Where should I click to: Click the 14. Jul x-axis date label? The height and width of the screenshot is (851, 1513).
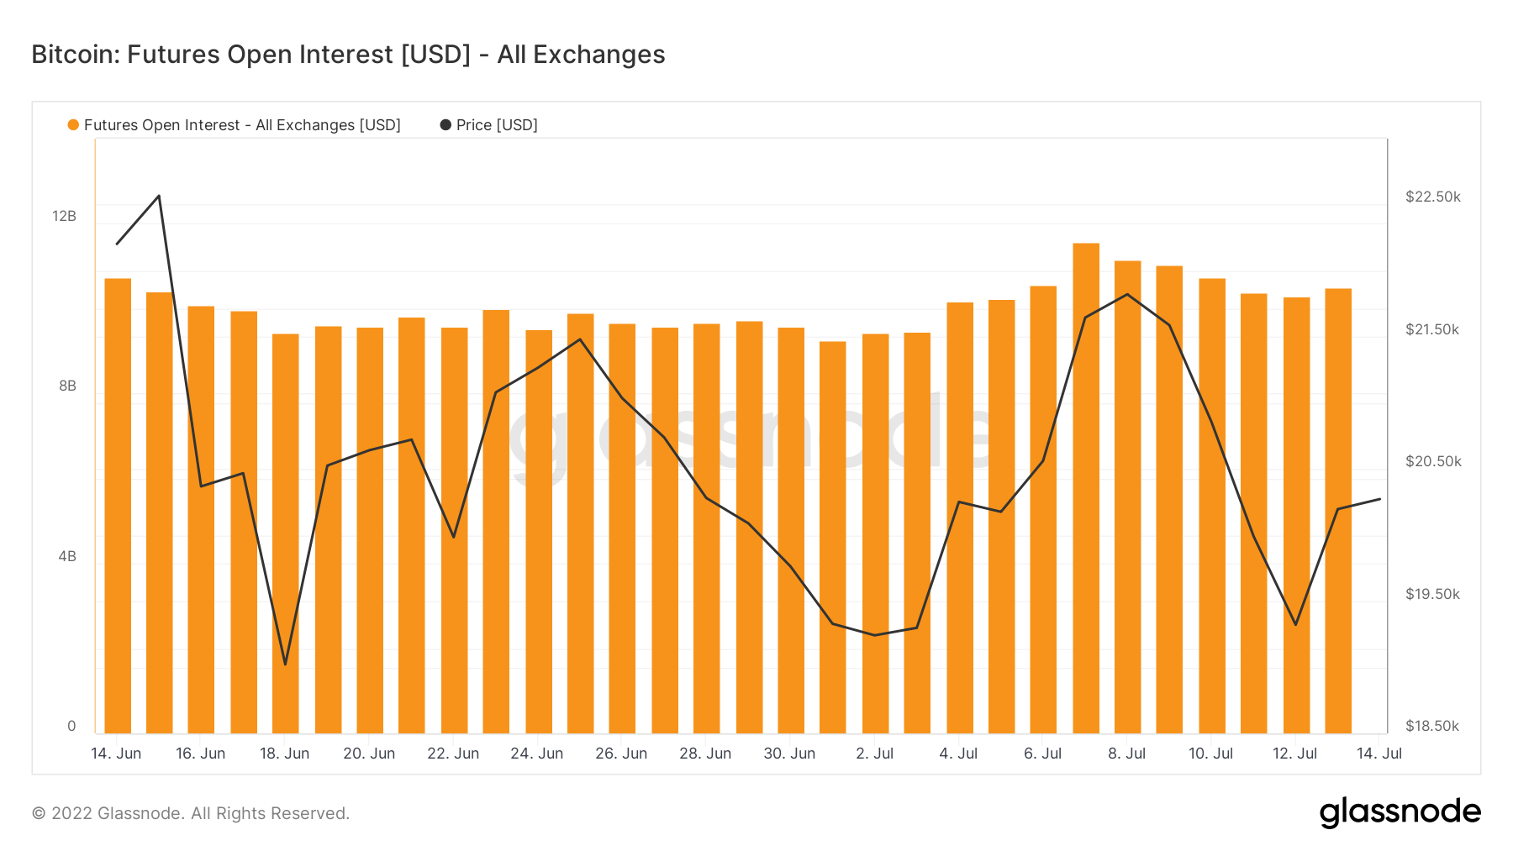coord(1379,754)
